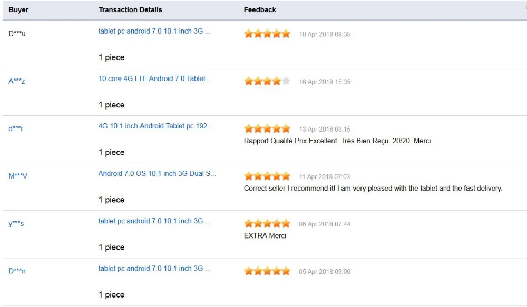
Task: Click the star rating dated 11 Apr 2018
Action: (267, 176)
